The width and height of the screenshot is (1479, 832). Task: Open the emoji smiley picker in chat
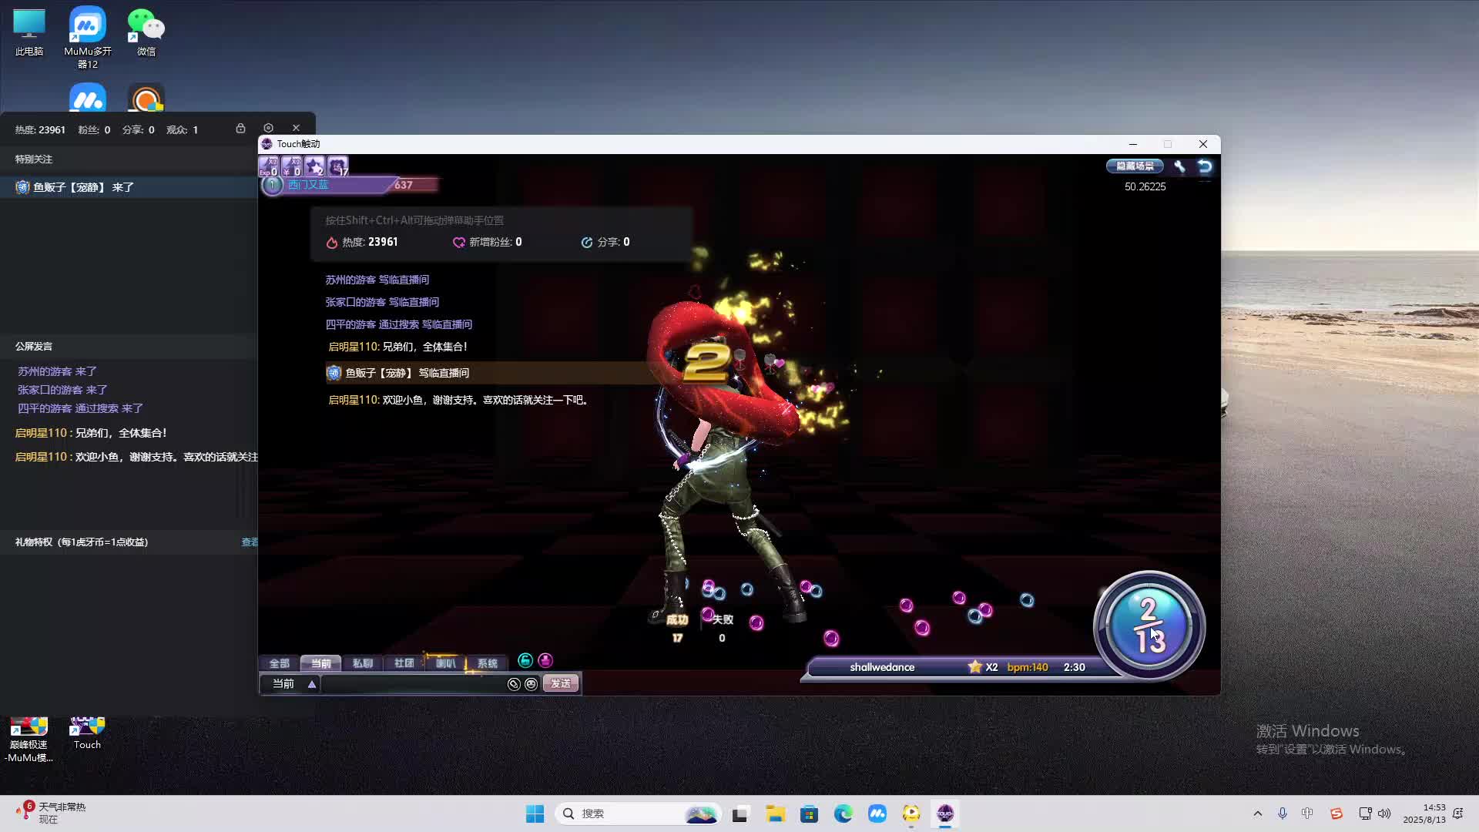pos(531,684)
